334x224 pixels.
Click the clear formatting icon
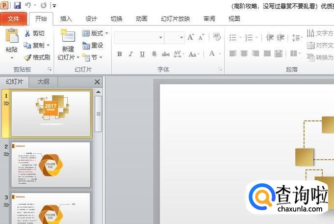coord(216,37)
